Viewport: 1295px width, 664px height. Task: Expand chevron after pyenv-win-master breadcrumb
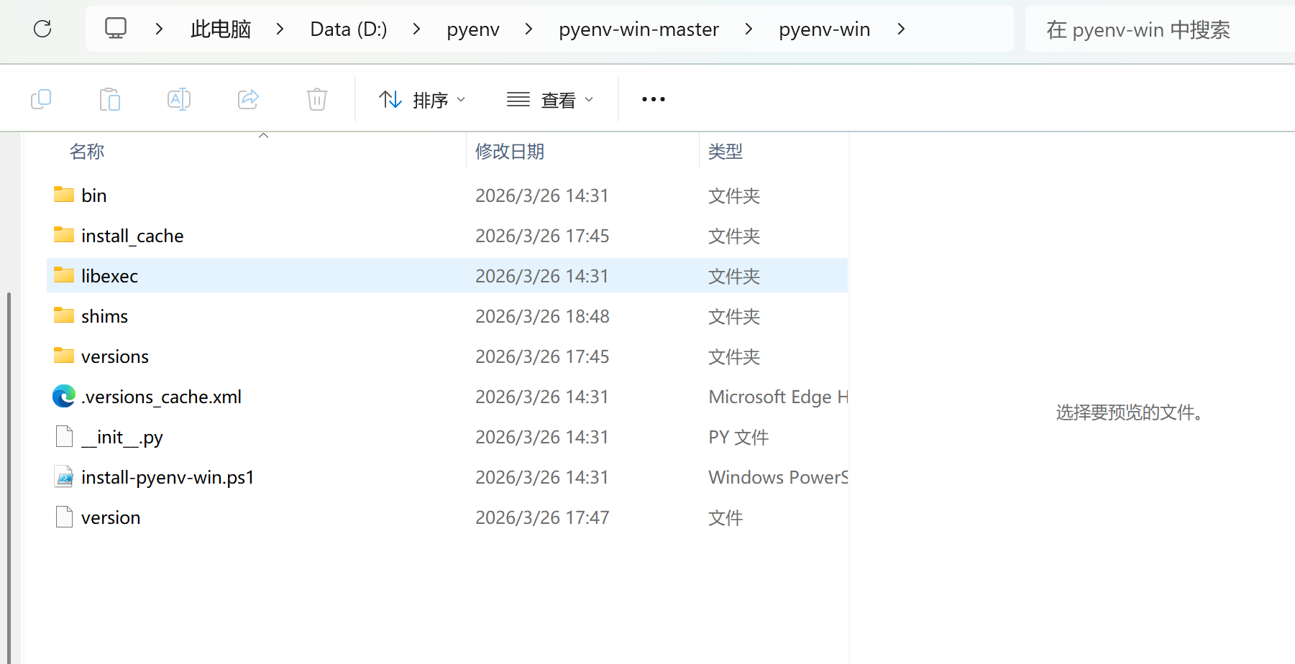tap(749, 29)
